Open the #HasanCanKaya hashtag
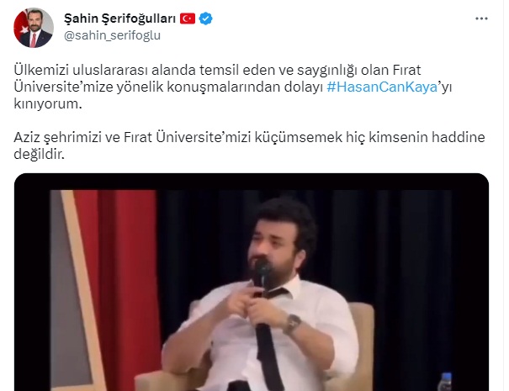 click(382, 87)
